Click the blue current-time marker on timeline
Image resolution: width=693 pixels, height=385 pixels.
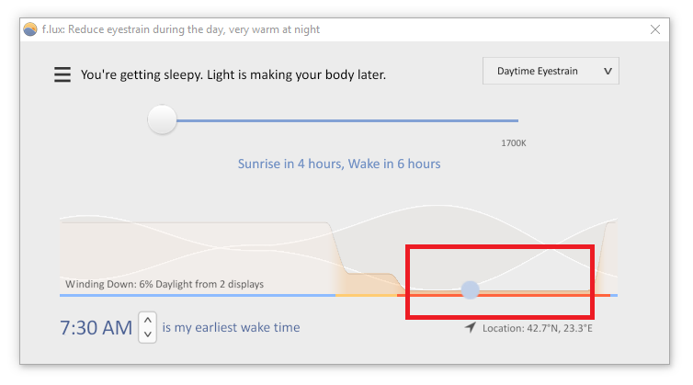click(470, 290)
